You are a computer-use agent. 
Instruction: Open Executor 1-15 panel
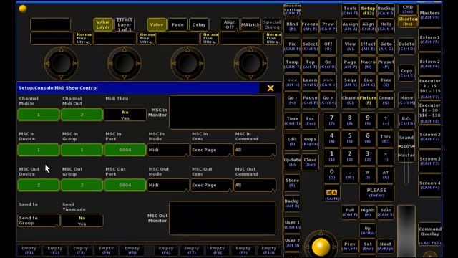[x=429, y=88]
